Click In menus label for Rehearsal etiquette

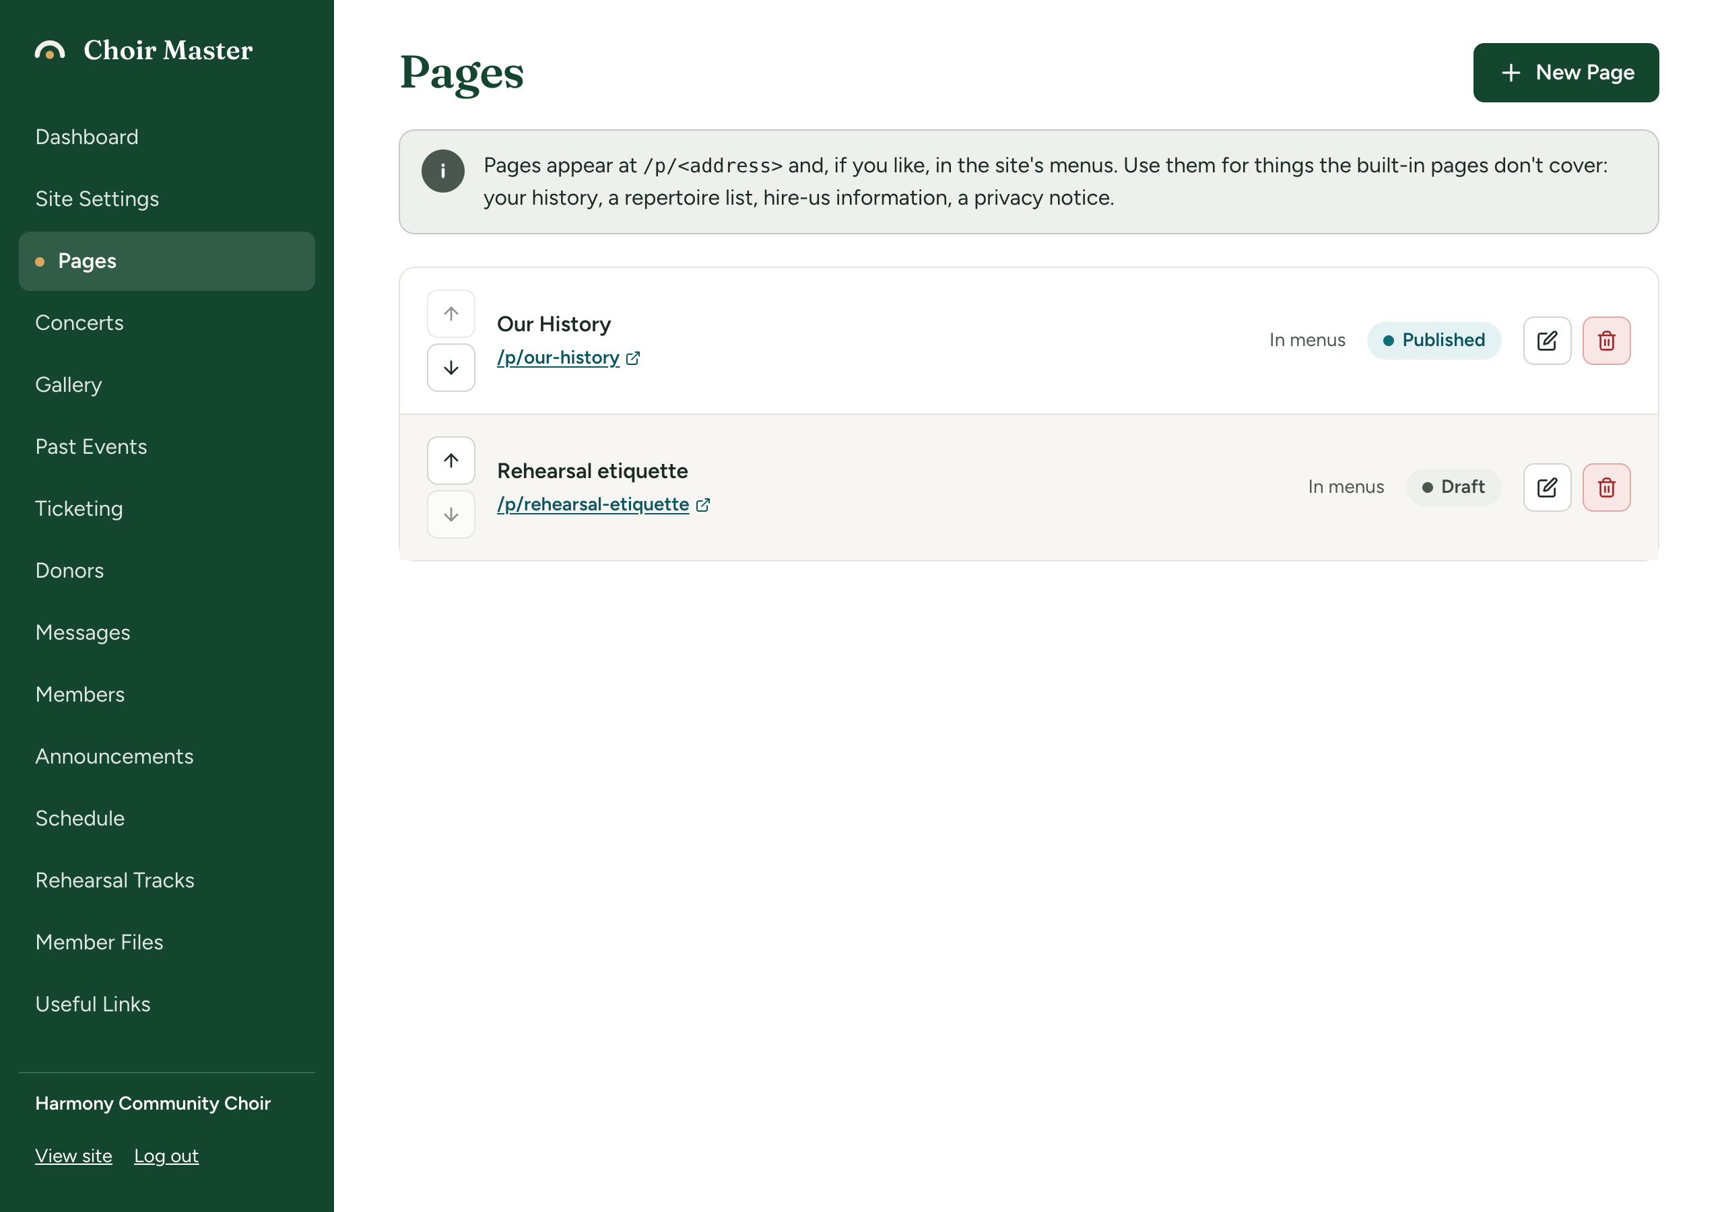(x=1346, y=487)
